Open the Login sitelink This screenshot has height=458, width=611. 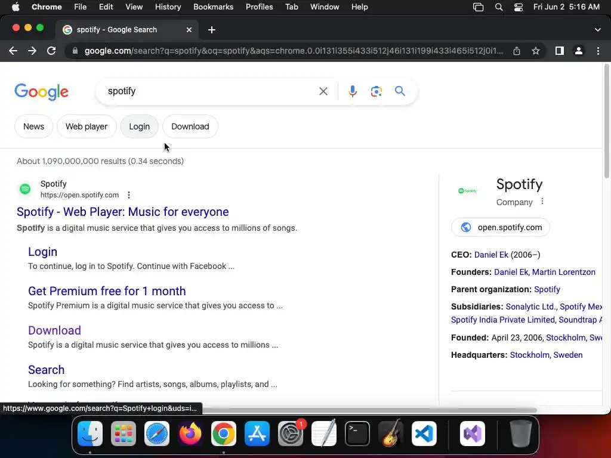[x=42, y=252]
